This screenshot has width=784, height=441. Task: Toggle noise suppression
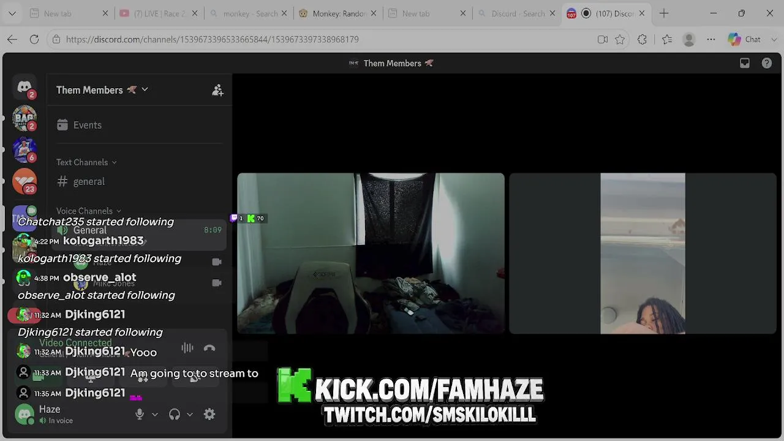(x=187, y=348)
